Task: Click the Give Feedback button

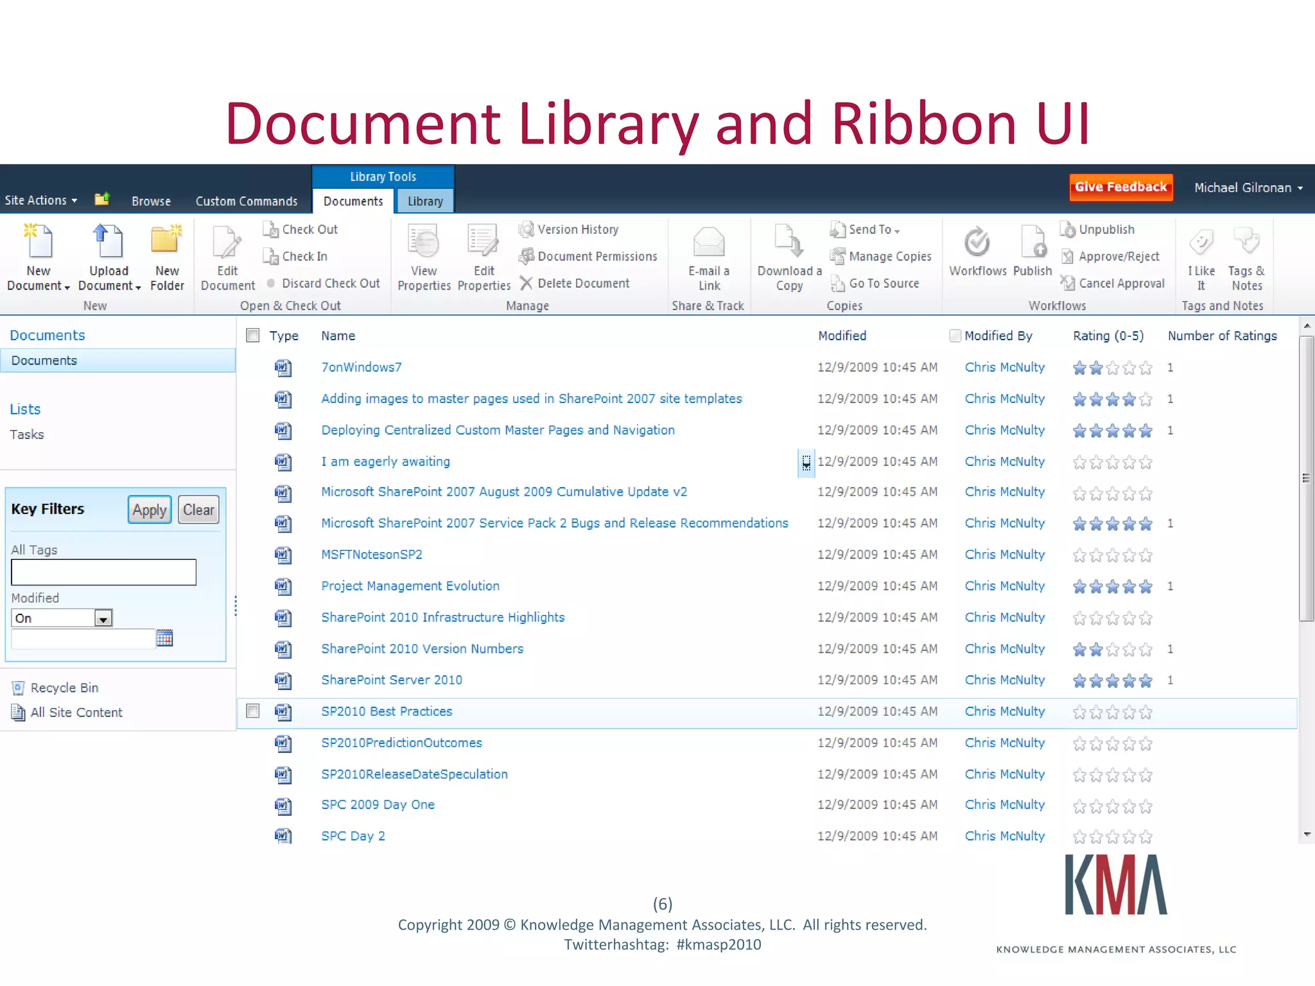Action: coord(1120,187)
